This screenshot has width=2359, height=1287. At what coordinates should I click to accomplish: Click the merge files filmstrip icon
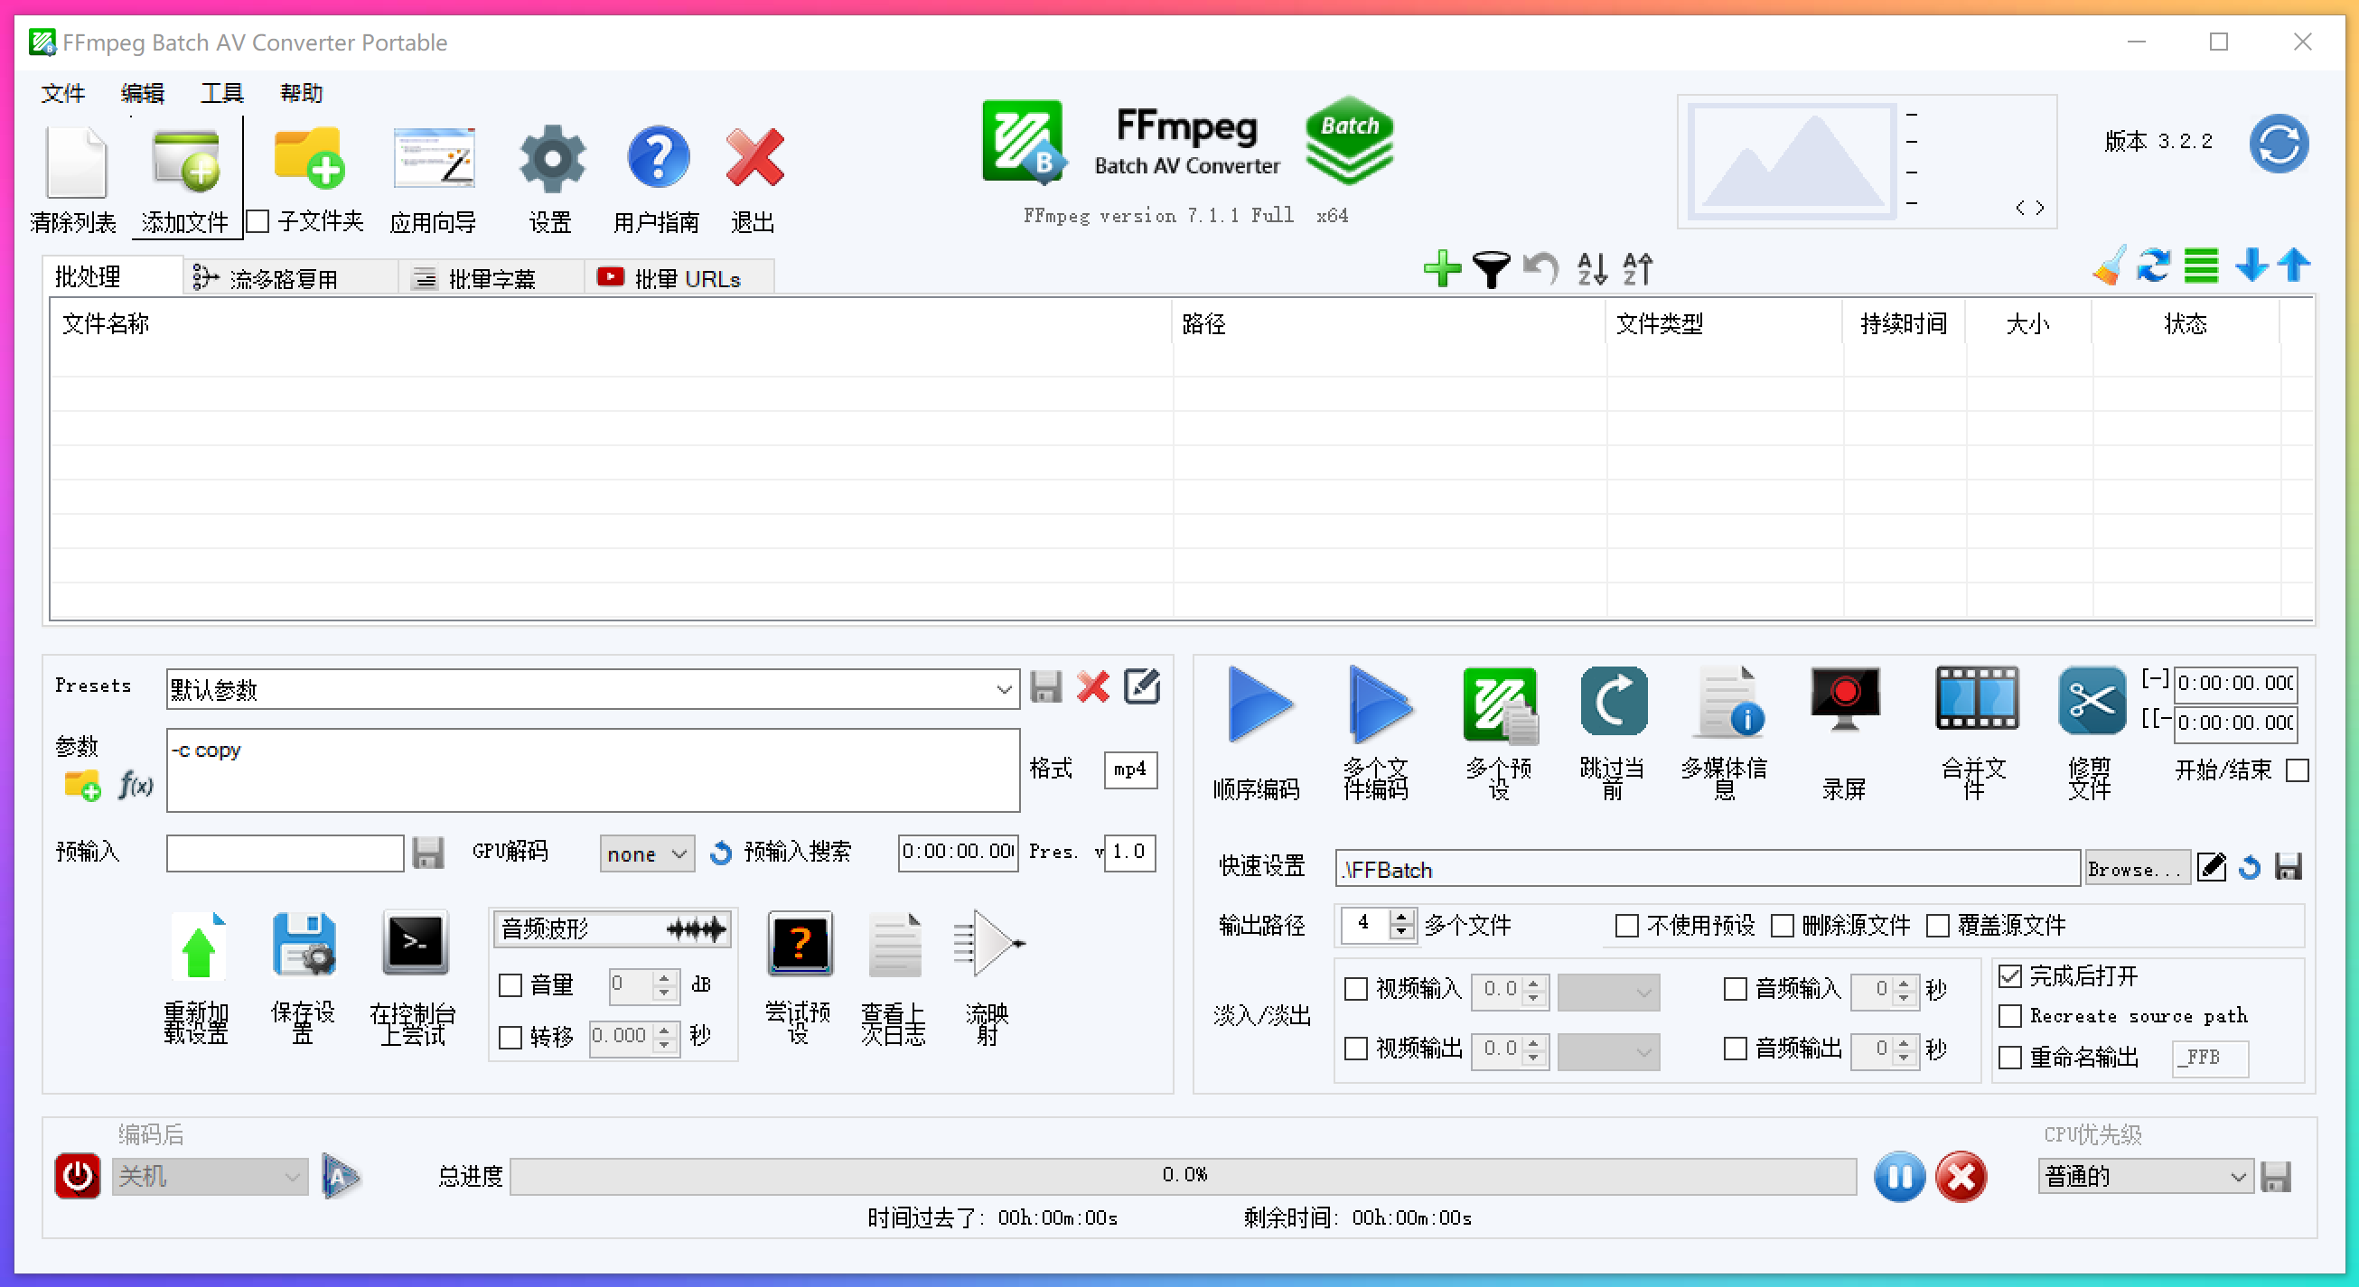point(1976,700)
